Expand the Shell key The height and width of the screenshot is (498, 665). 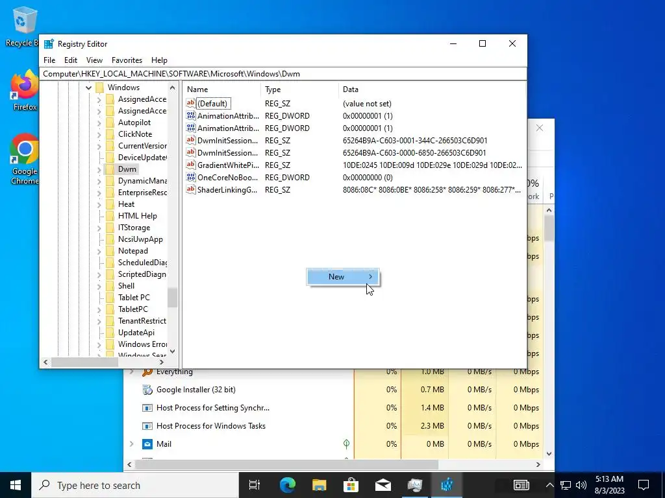(x=99, y=286)
